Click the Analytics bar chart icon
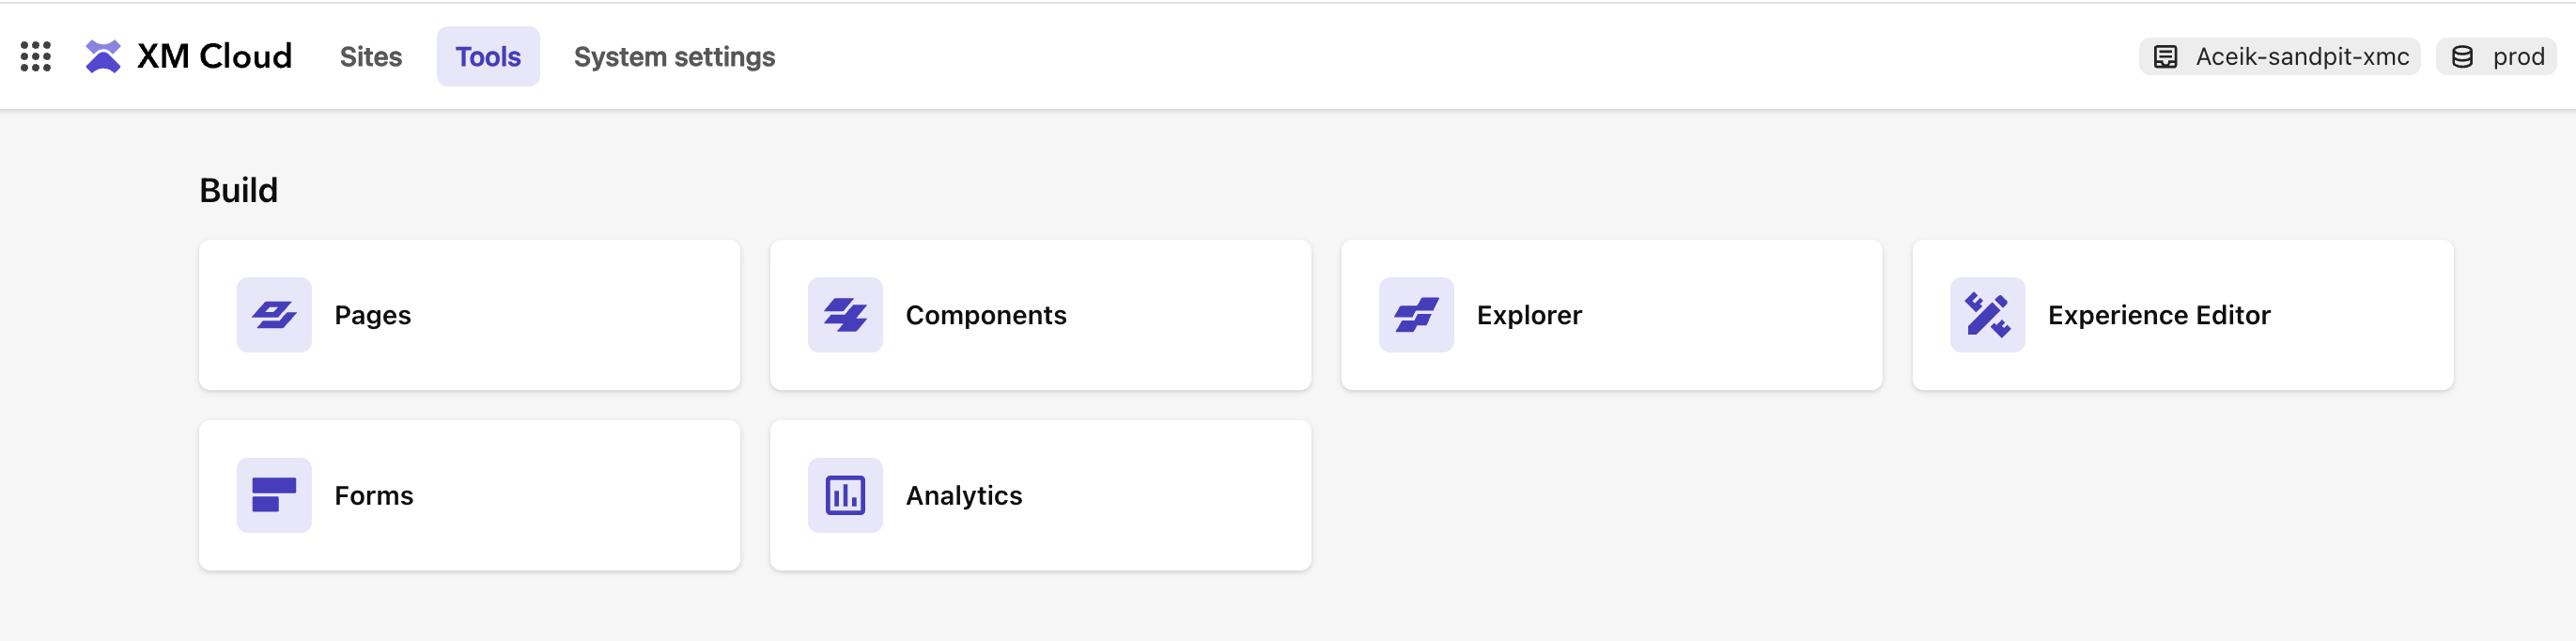 pyautogui.click(x=845, y=495)
